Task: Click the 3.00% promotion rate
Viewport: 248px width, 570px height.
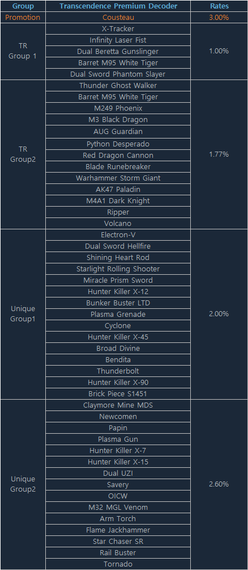Action: pyautogui.click(x=219, y=18)
